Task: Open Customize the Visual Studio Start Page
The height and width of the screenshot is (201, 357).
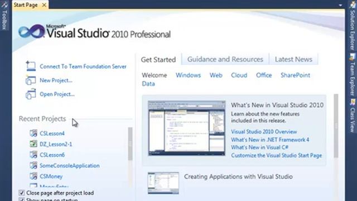Action: point(277,155)
